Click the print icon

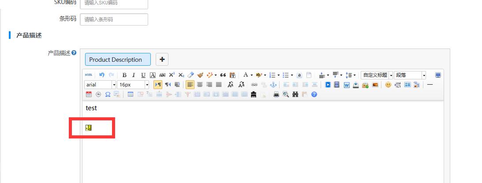pyautogui.click(x=276, y=94)
